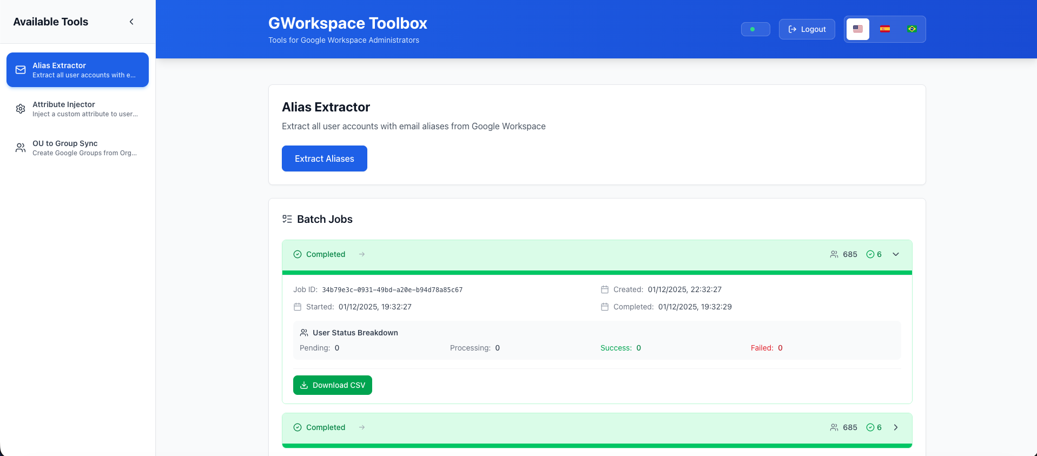Click the check icon beside 6 in second job
The height and width of the screenshot is (456, 1037).
pos(870,427)
